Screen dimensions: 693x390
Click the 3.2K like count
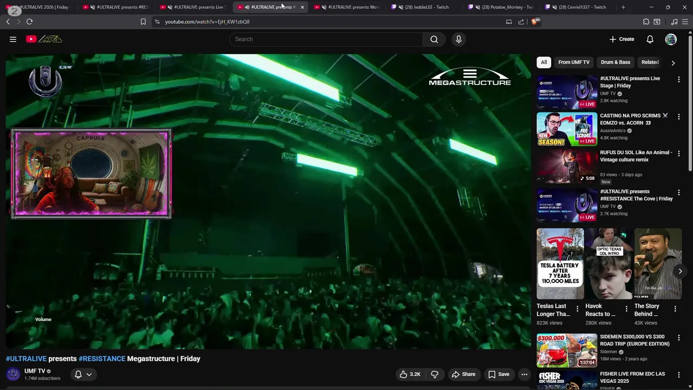click(415, 374)
